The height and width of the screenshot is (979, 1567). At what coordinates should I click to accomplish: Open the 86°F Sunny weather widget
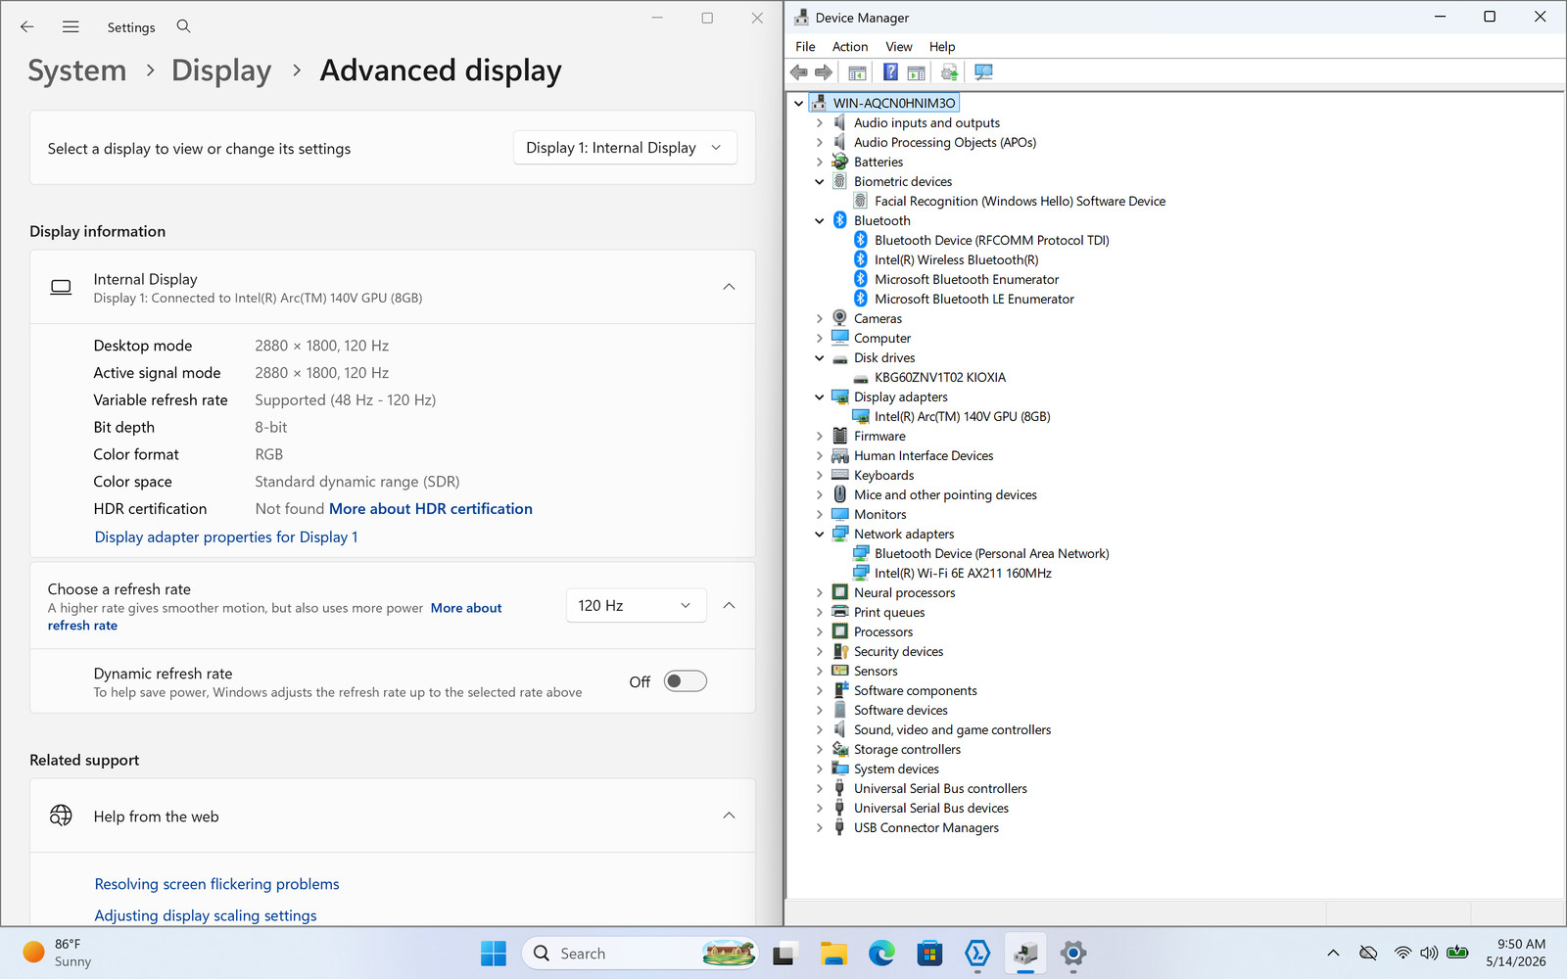57,953
